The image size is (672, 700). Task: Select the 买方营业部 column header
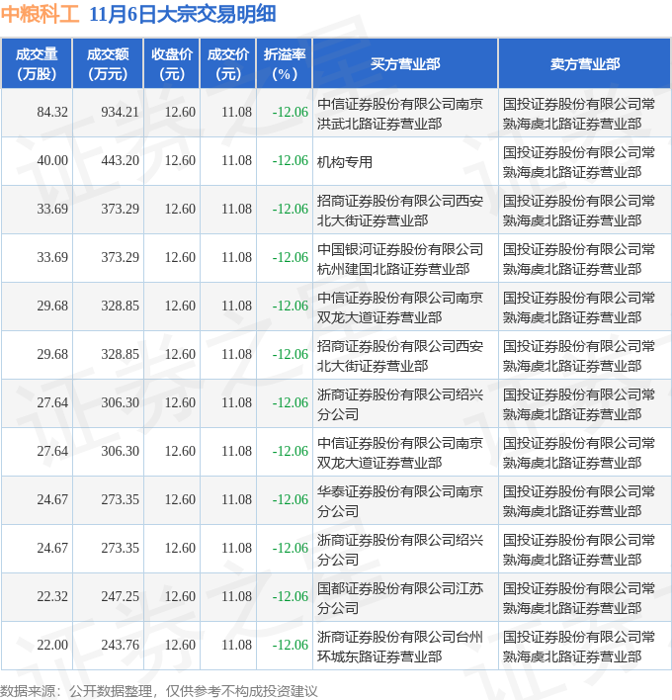tap(405, 64)
